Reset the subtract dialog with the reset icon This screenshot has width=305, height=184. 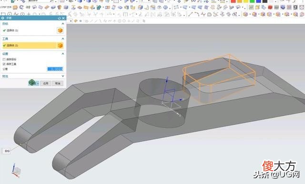tap(59, 18)
